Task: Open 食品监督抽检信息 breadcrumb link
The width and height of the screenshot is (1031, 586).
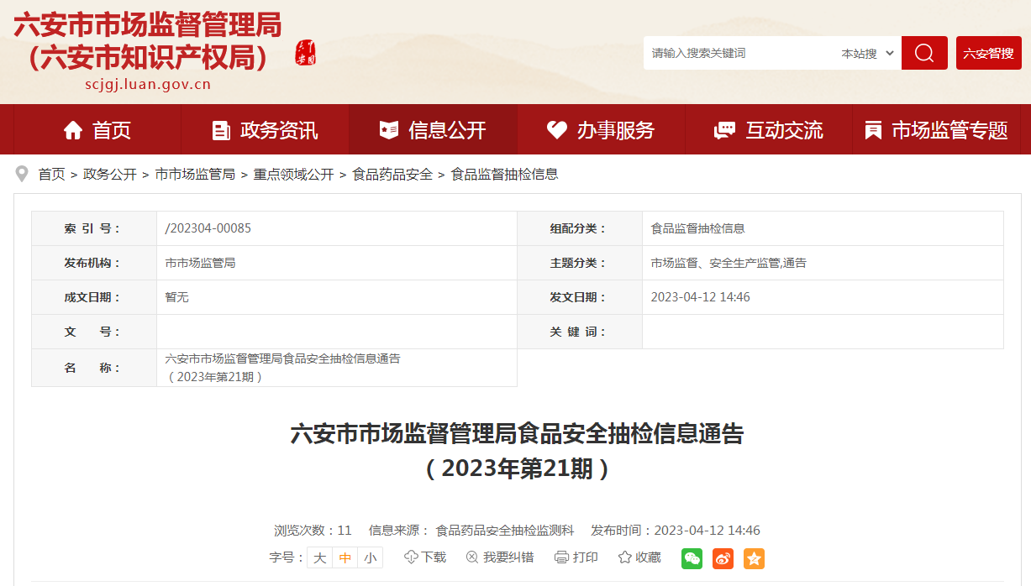Action: pos(505,175)
